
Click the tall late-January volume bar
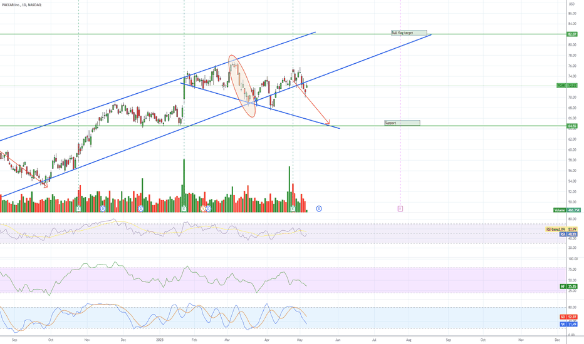(x=184, y=186)
